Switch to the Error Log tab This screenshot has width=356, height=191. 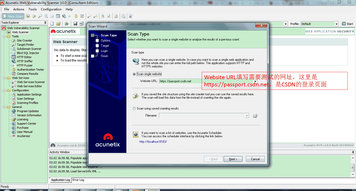tap(78, 180)
